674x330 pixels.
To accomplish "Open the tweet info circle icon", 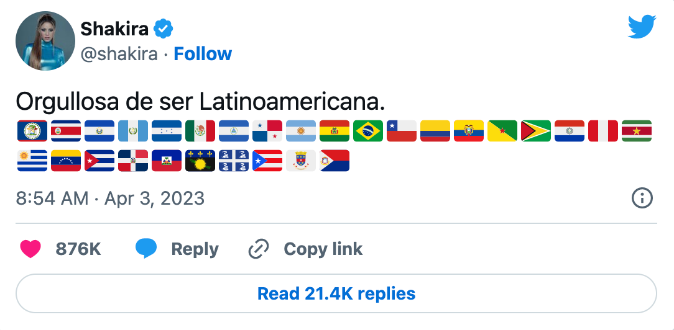I will tap(642, 198).
